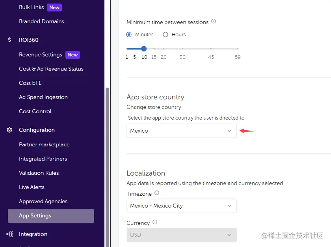Click the Configuration gear icon
331x247 pixels.
(x=9, y=130)
